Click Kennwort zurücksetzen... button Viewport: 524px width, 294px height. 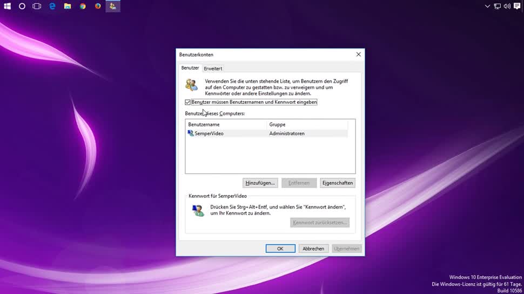click(320, 223)
